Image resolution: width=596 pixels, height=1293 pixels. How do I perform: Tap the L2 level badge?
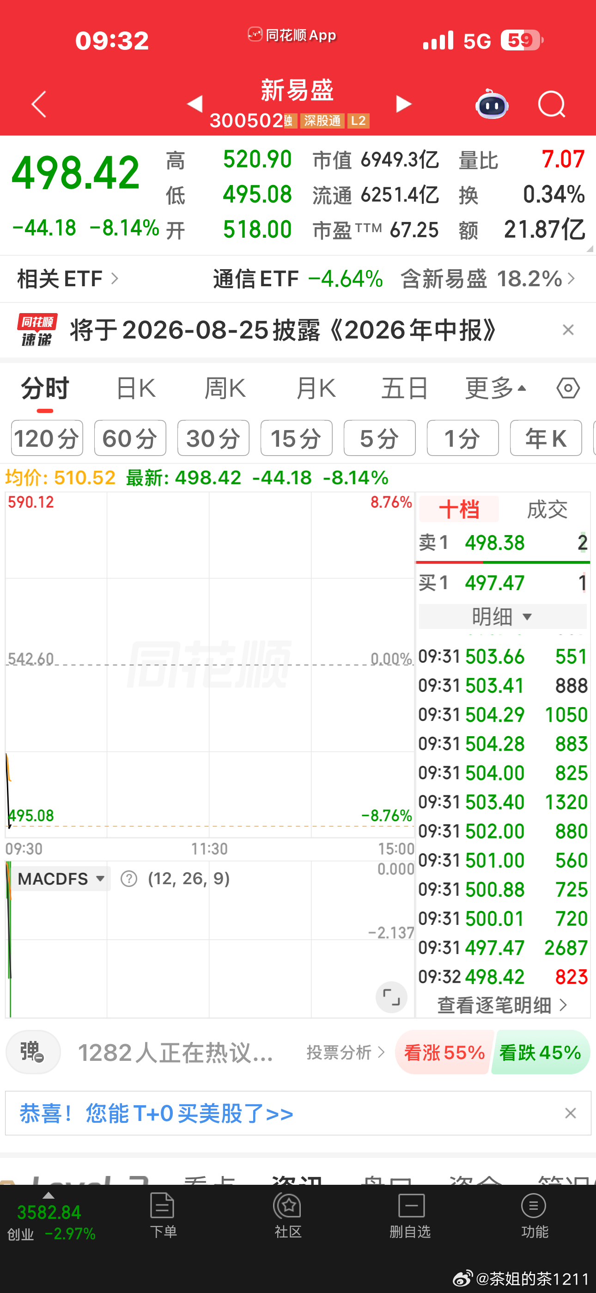pyautogui.click(x=358, y=121)
